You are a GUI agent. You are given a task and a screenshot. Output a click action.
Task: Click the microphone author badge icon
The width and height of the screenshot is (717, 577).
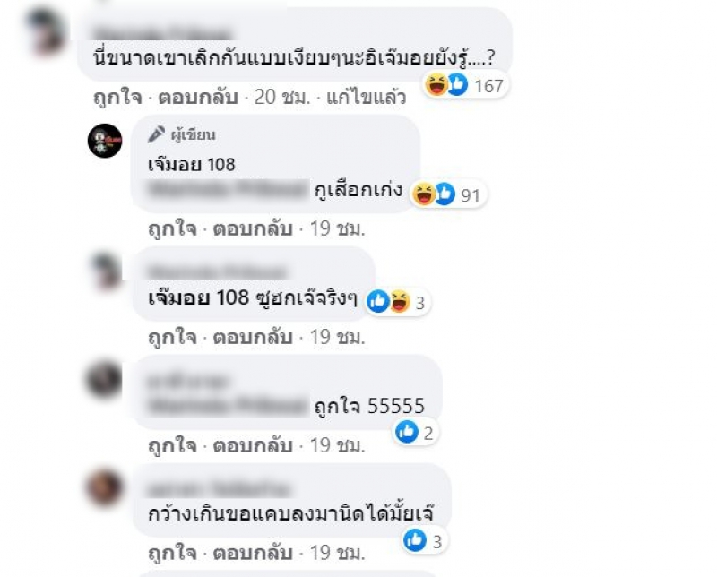156,135
